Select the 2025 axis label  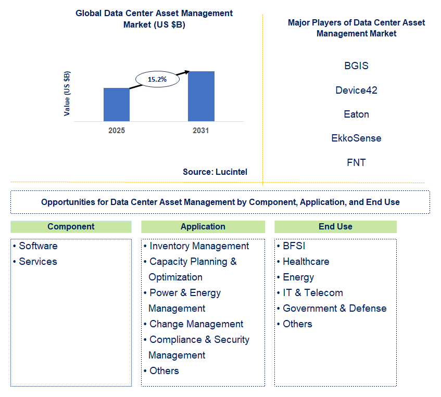117,131
